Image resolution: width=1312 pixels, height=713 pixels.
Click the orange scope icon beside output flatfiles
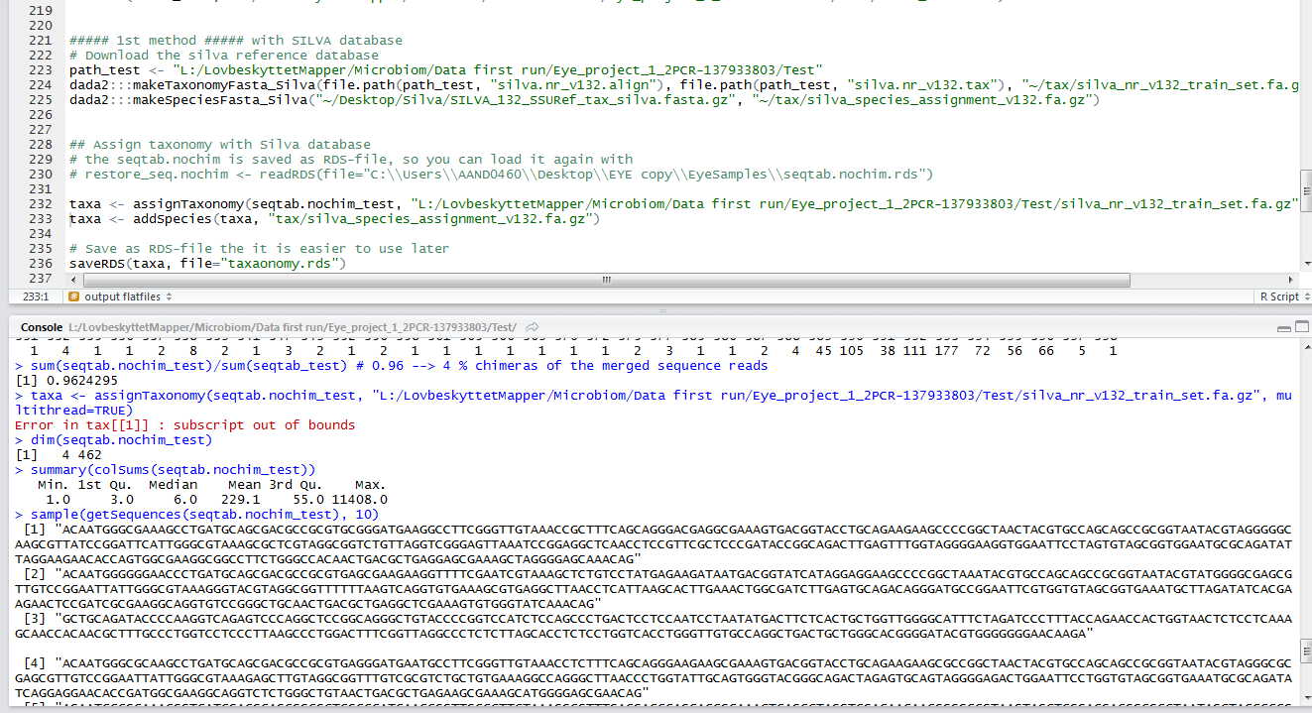pos(72,297)
